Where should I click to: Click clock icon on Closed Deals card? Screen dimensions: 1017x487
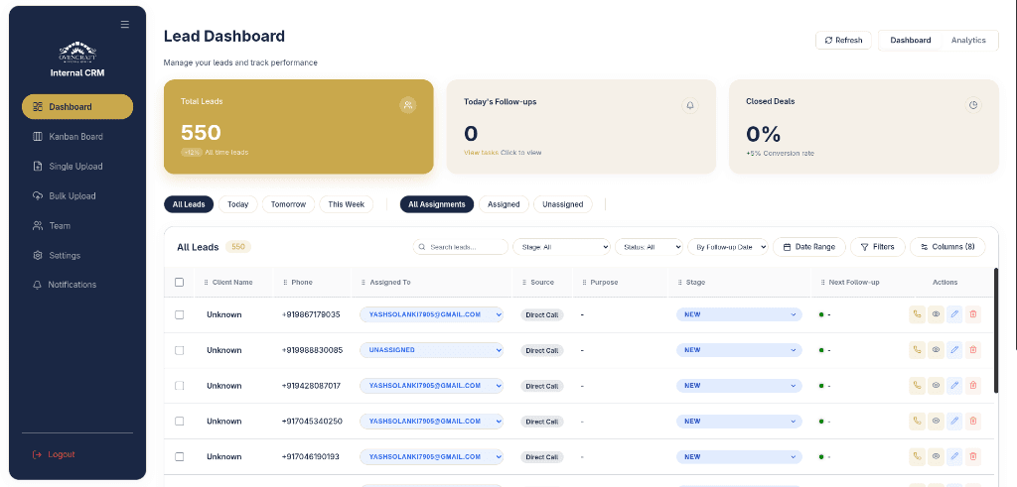coord(973,105)
